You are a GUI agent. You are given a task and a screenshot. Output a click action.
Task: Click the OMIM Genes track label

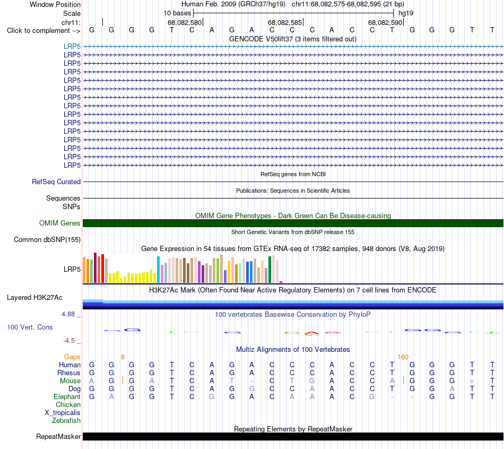point(59,223)
